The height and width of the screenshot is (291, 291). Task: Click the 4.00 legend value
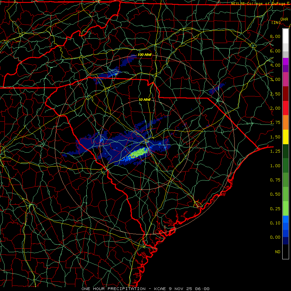point(275,65)
